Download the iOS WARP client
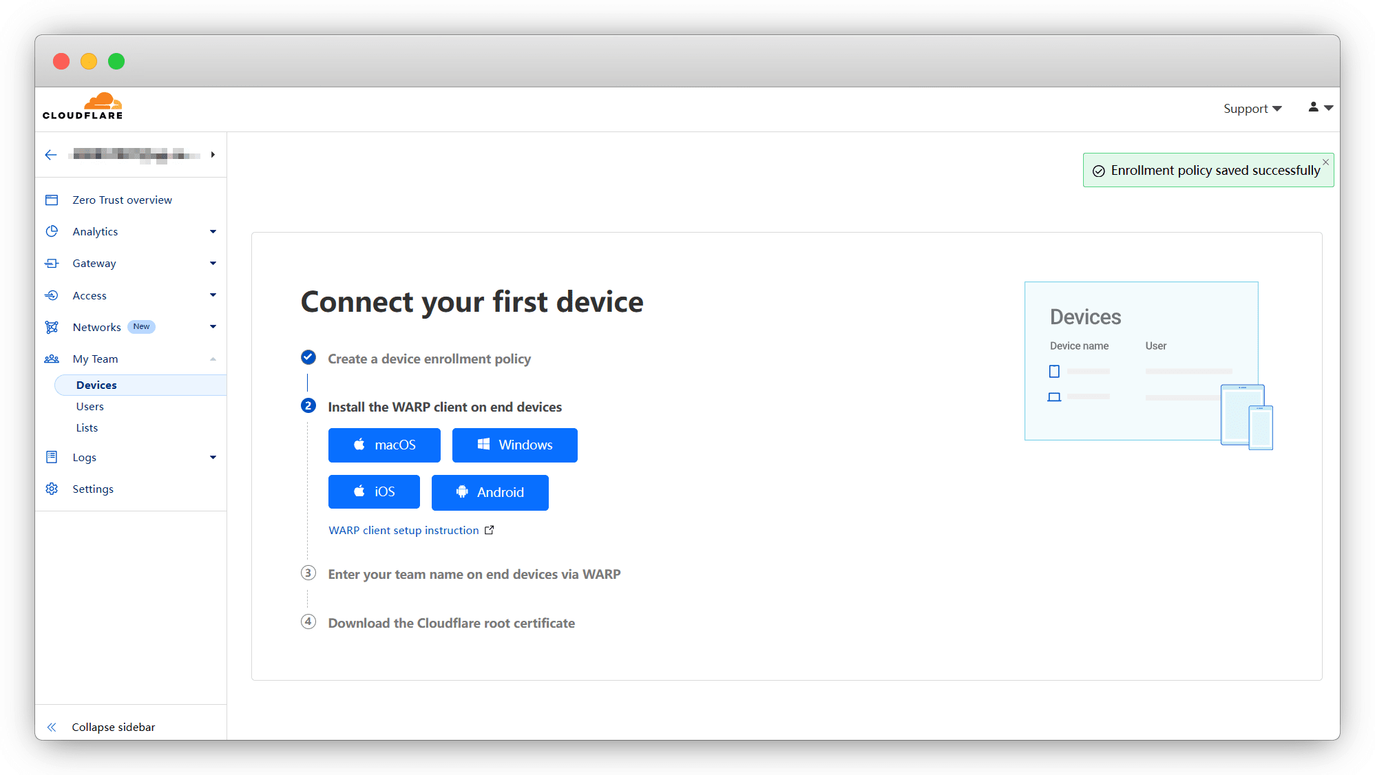Viewport: 1375px width, 775px height. tap(374, 492)
